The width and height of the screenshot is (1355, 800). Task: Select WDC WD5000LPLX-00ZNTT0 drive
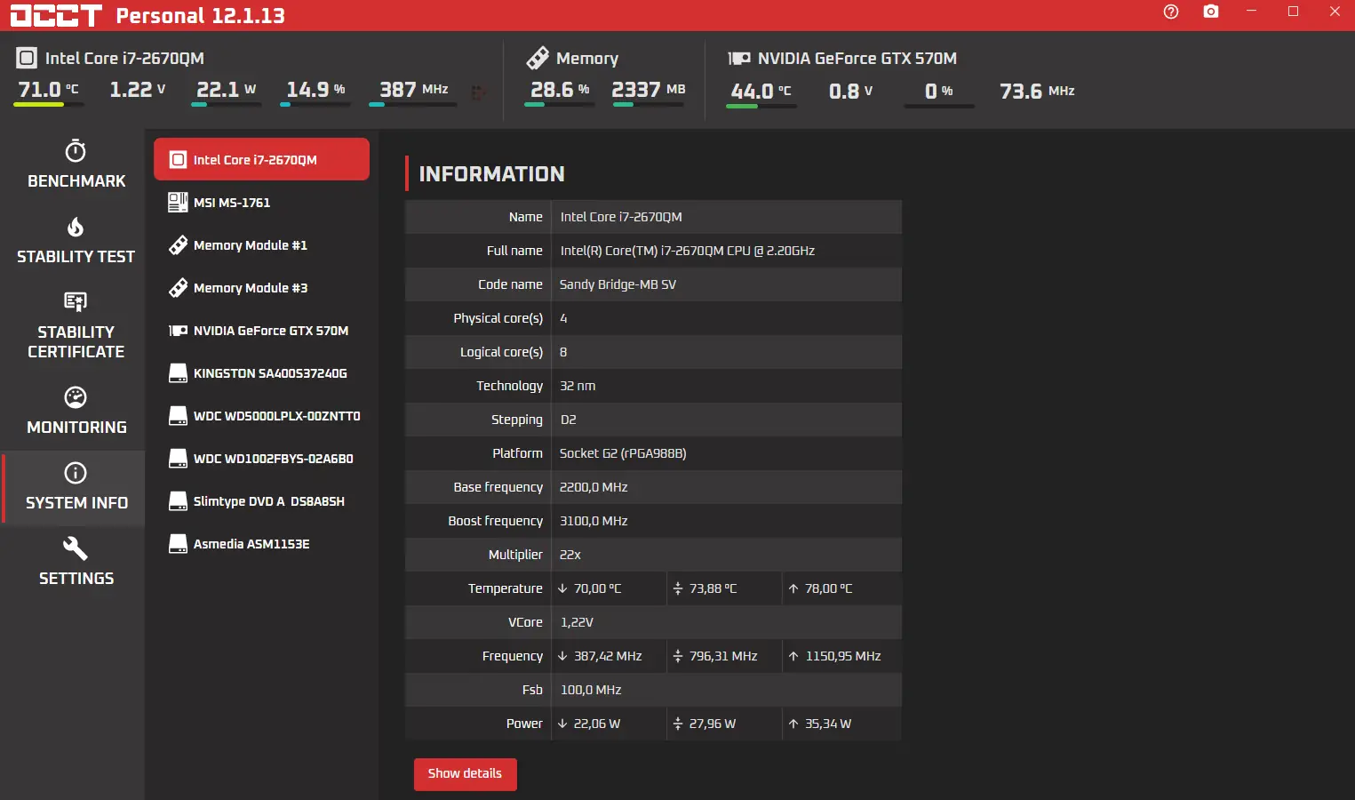[261, 416]
